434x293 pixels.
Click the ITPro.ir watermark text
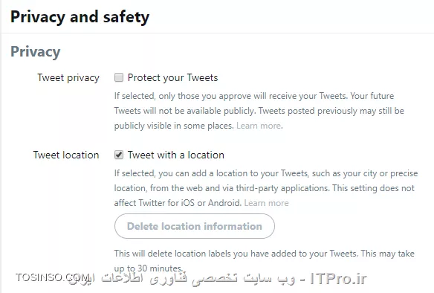338,278
